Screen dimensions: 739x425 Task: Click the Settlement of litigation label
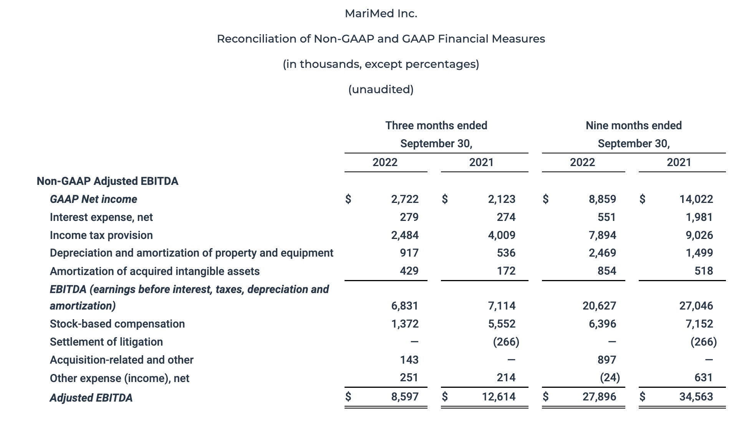[x=106, y=342]
